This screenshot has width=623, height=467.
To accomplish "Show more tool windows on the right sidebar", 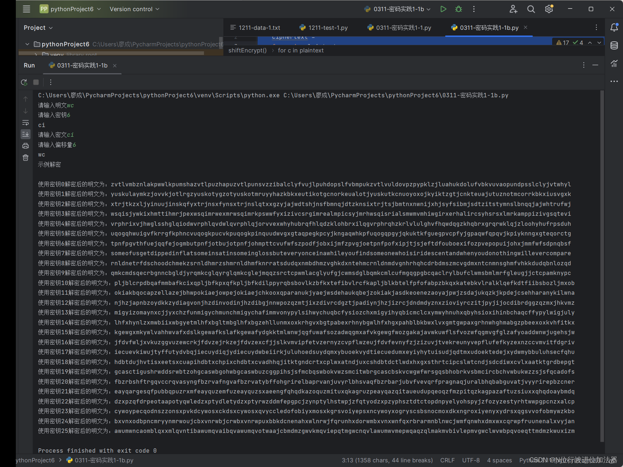I will (x=614, y=81).
